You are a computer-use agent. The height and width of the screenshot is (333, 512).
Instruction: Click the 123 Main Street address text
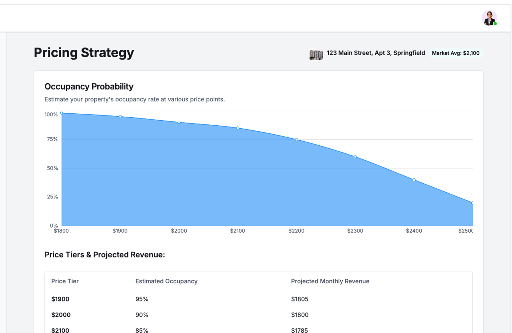[375, 53]
